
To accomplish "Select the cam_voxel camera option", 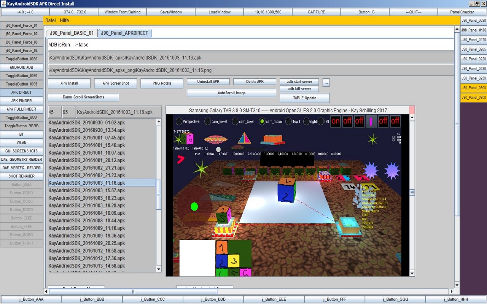I will click(208, 122).
